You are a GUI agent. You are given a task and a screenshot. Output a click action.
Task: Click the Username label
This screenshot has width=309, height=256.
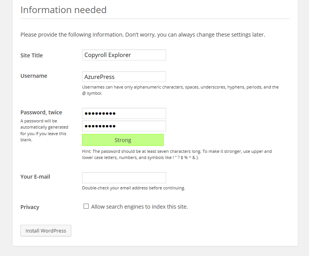tap(34, 76)
